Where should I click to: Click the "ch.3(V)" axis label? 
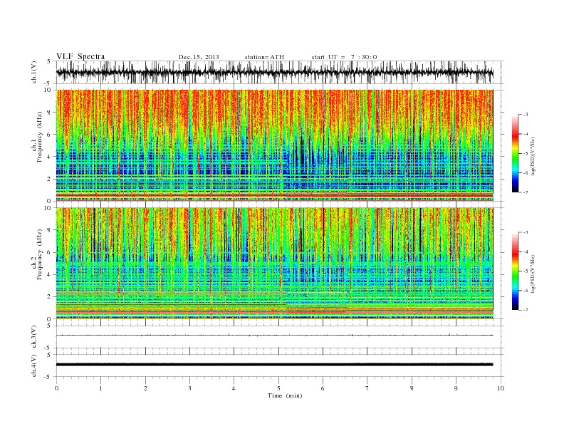point(34,337)
